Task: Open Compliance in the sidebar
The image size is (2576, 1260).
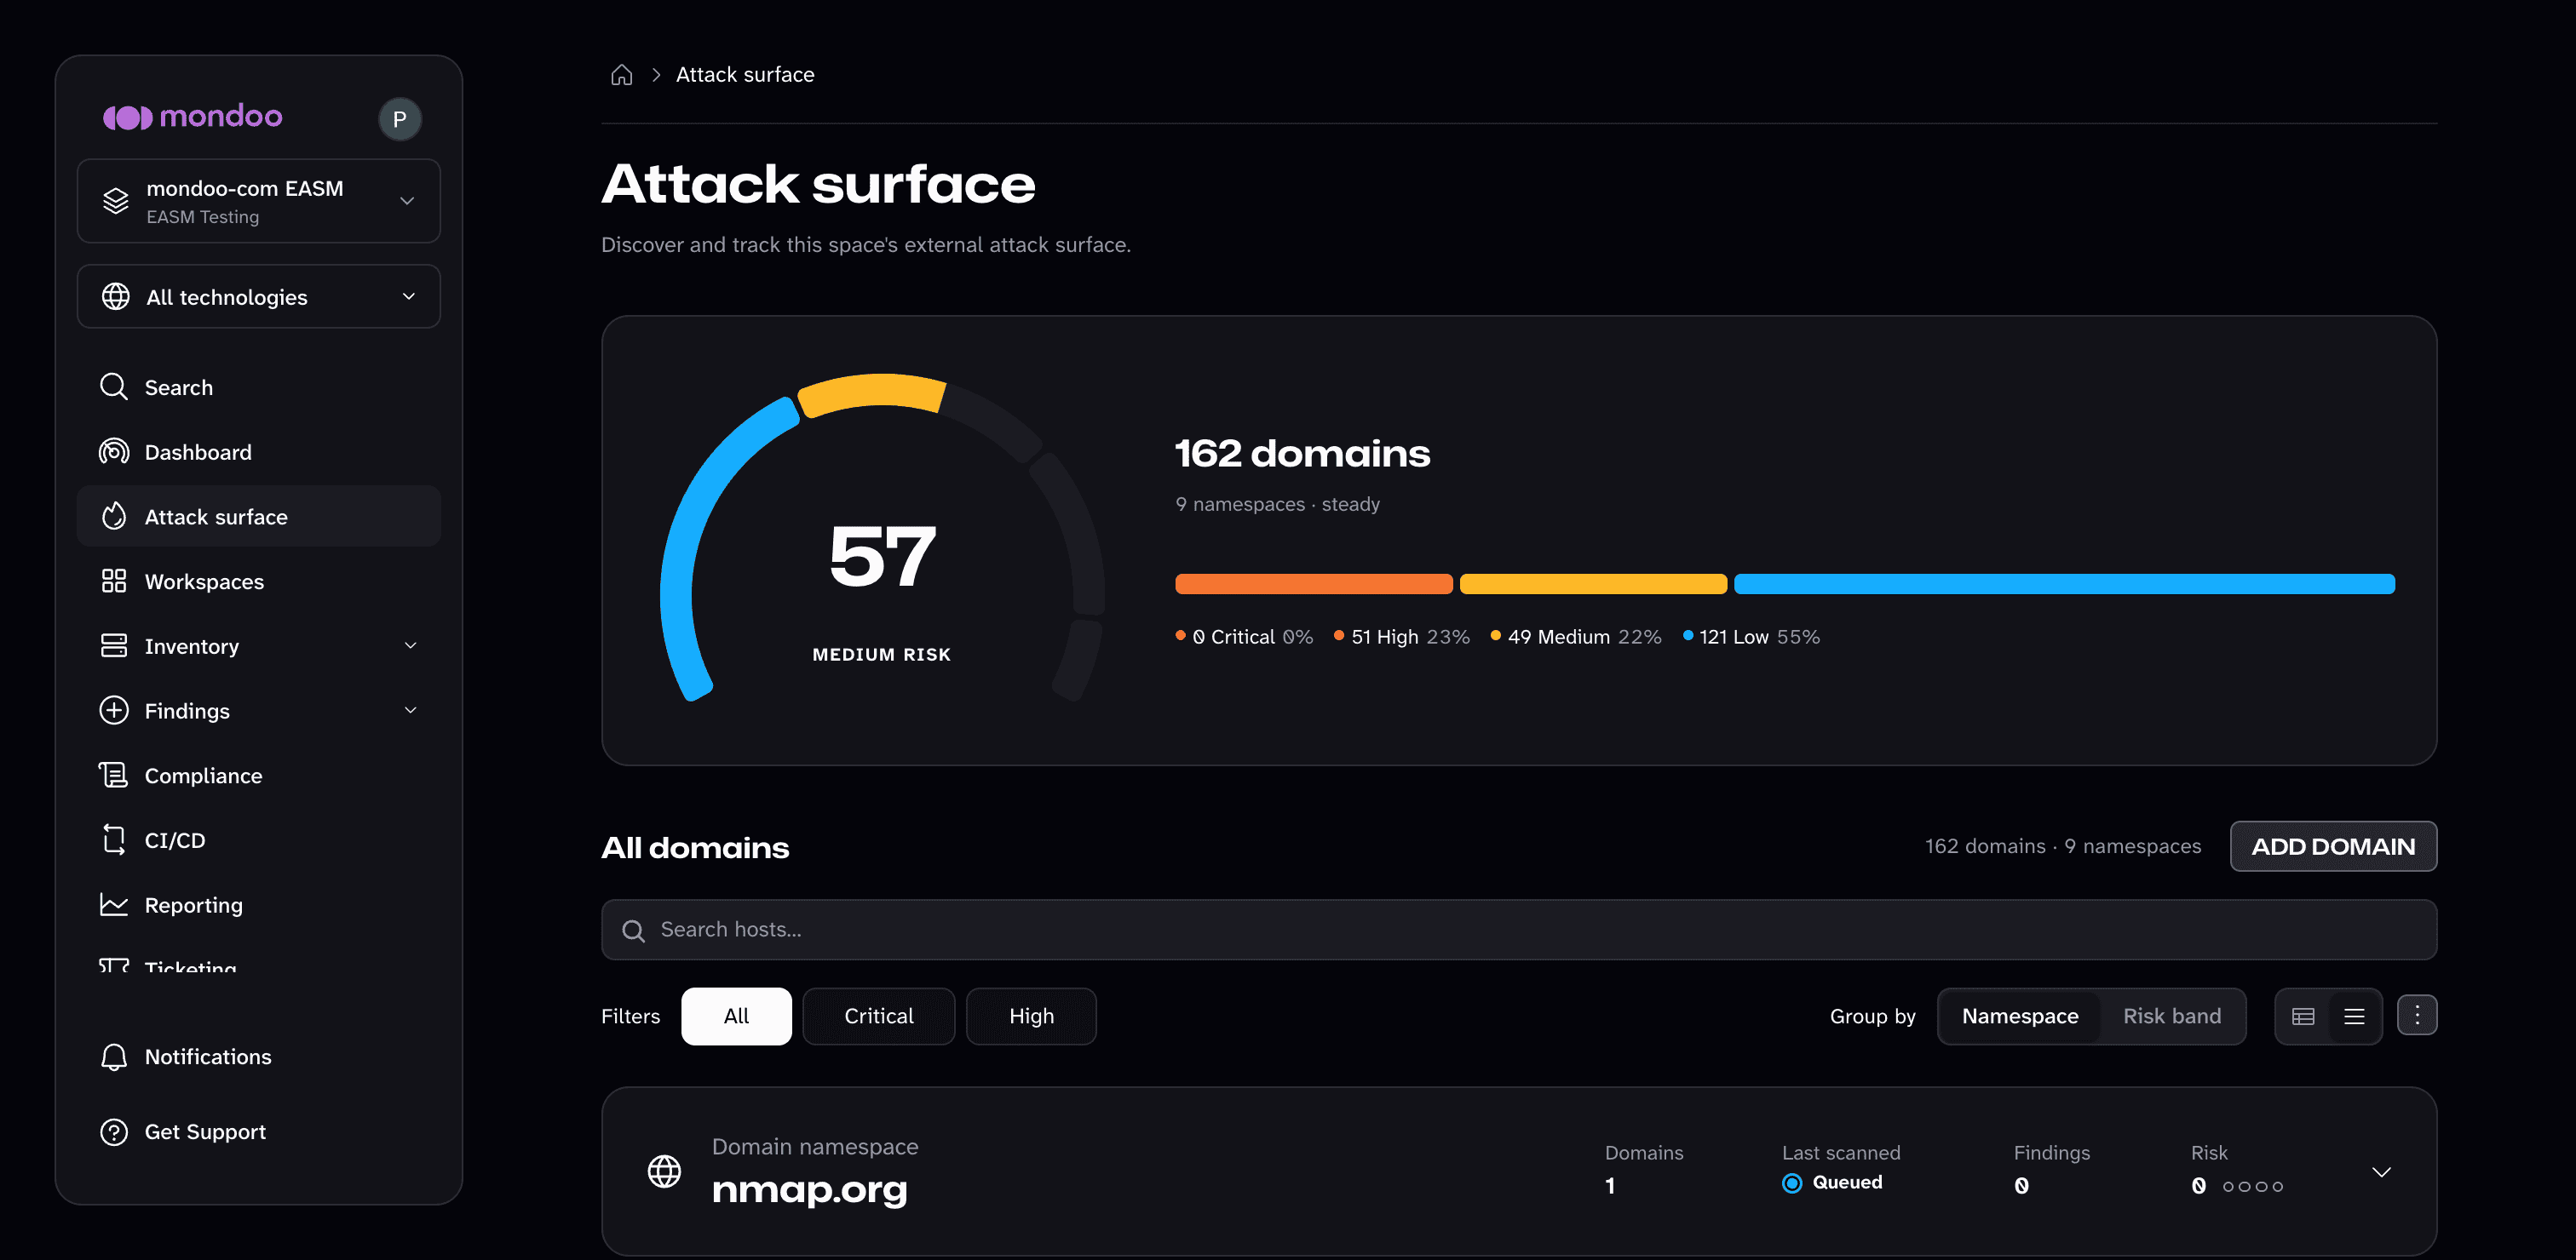Action: click(258, 776)
